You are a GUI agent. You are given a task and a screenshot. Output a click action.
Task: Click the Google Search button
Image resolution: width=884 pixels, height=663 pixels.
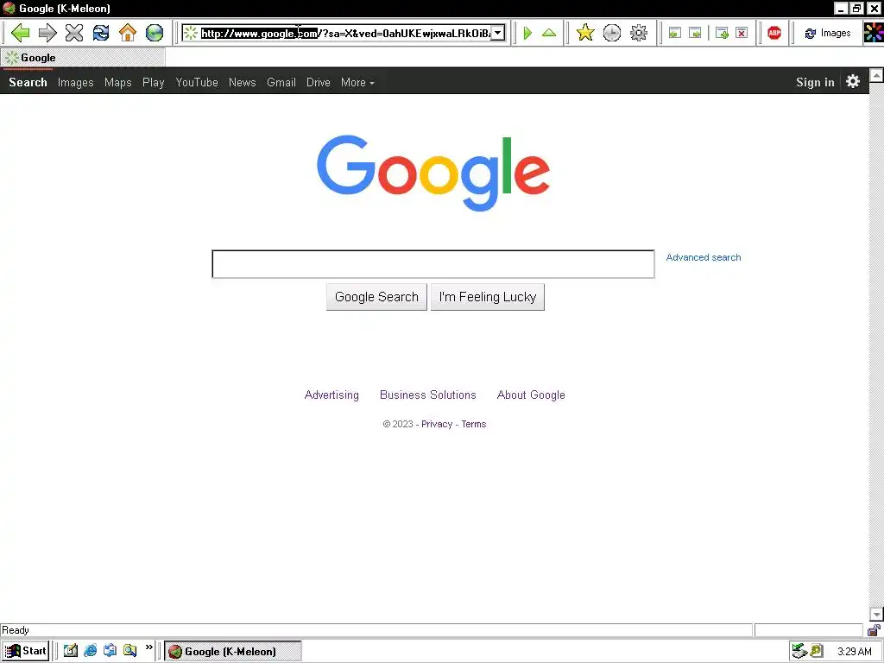point(376,297)
